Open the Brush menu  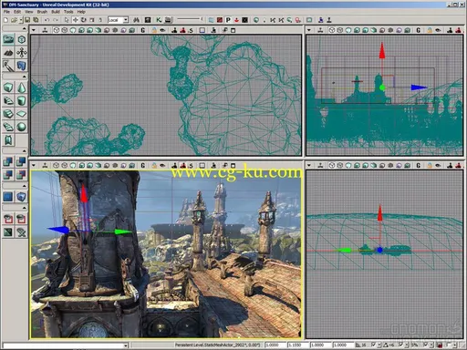click(x=42, y=12)
